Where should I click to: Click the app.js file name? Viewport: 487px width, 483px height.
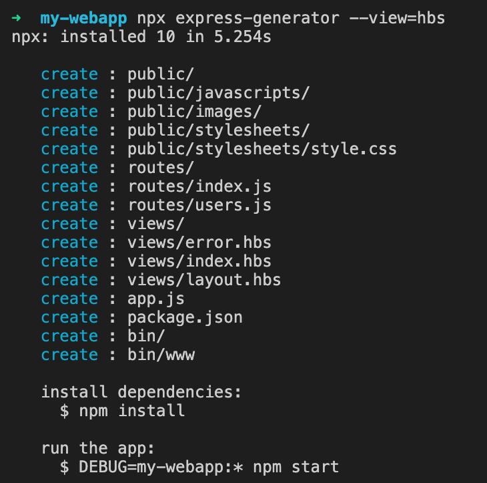[x=156, y=299]
